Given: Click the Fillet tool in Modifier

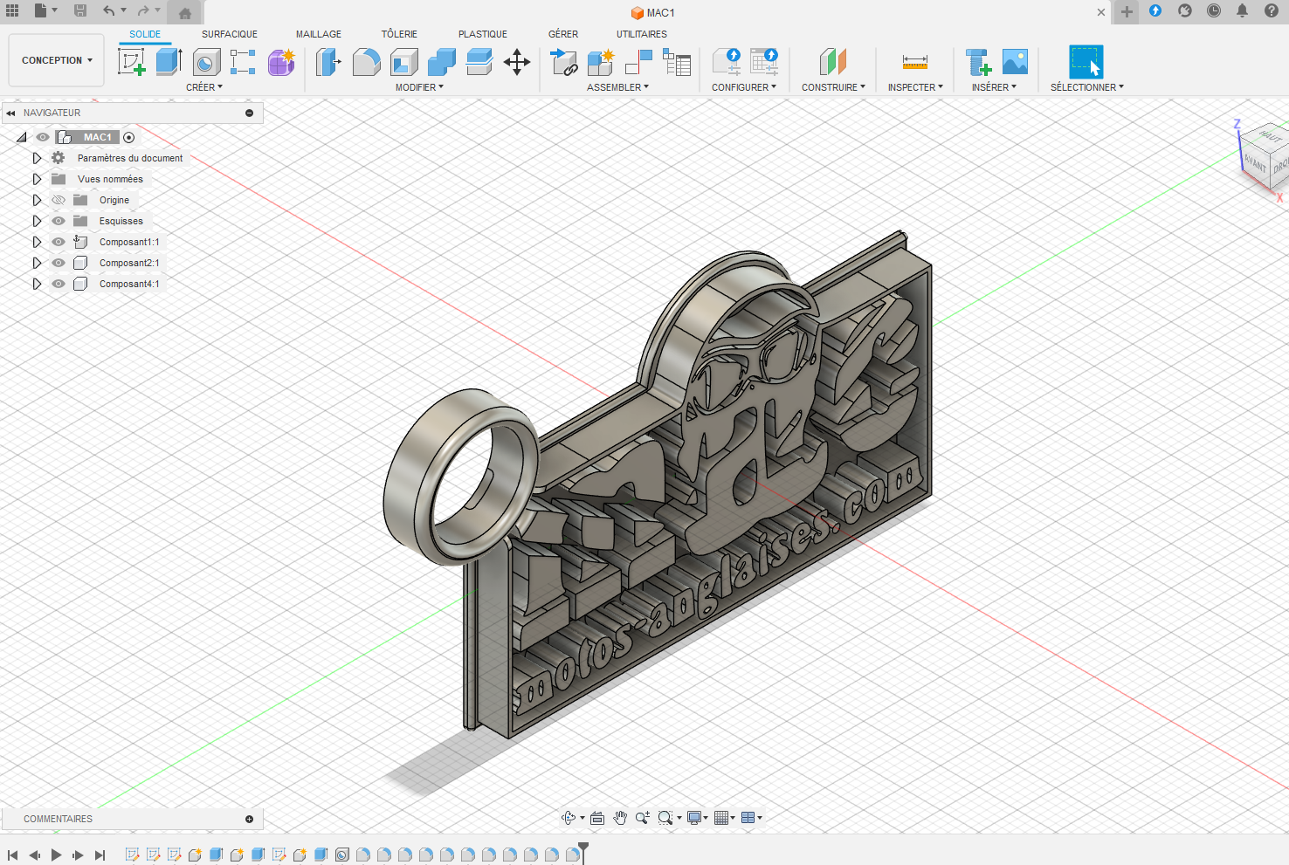Looking at the screenshot, I should (366, 62).
